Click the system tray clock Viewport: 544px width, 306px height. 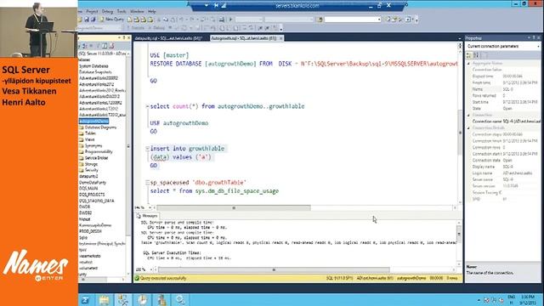click(x=527, y=300)
